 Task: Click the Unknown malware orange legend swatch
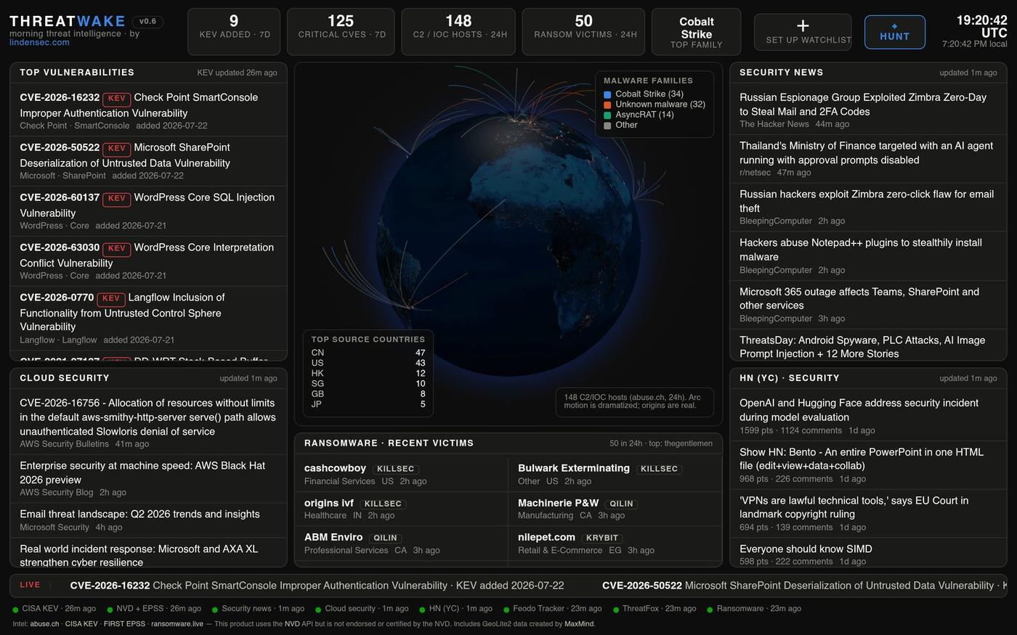click(x=607, y=105)
